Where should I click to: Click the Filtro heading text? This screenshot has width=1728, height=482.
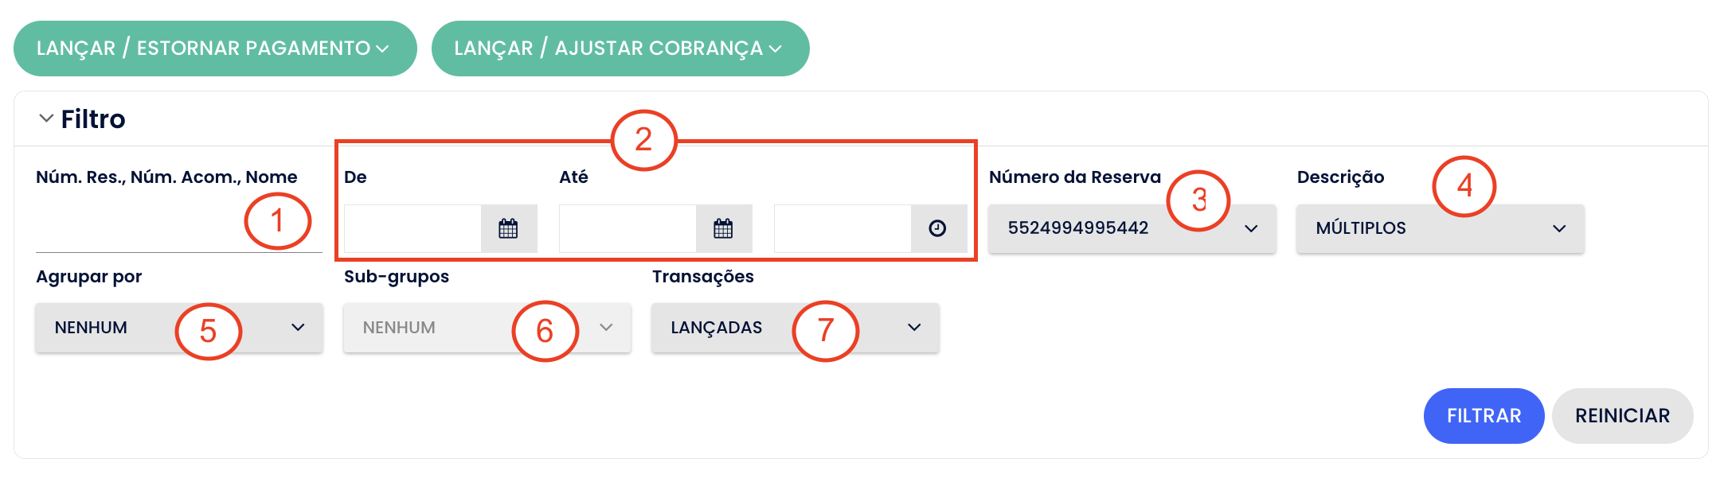[x=93, y=119]
